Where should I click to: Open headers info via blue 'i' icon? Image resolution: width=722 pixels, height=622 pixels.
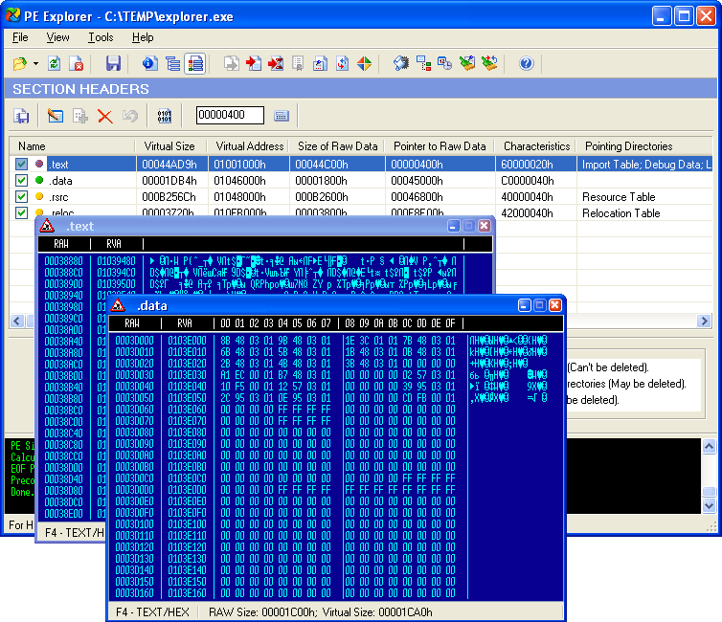pyautogui.click(x=149, y=63)
